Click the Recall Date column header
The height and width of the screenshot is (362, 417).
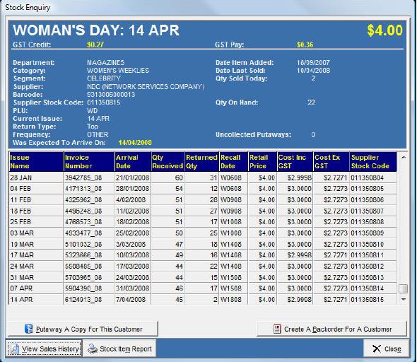(x=233, y=162)
